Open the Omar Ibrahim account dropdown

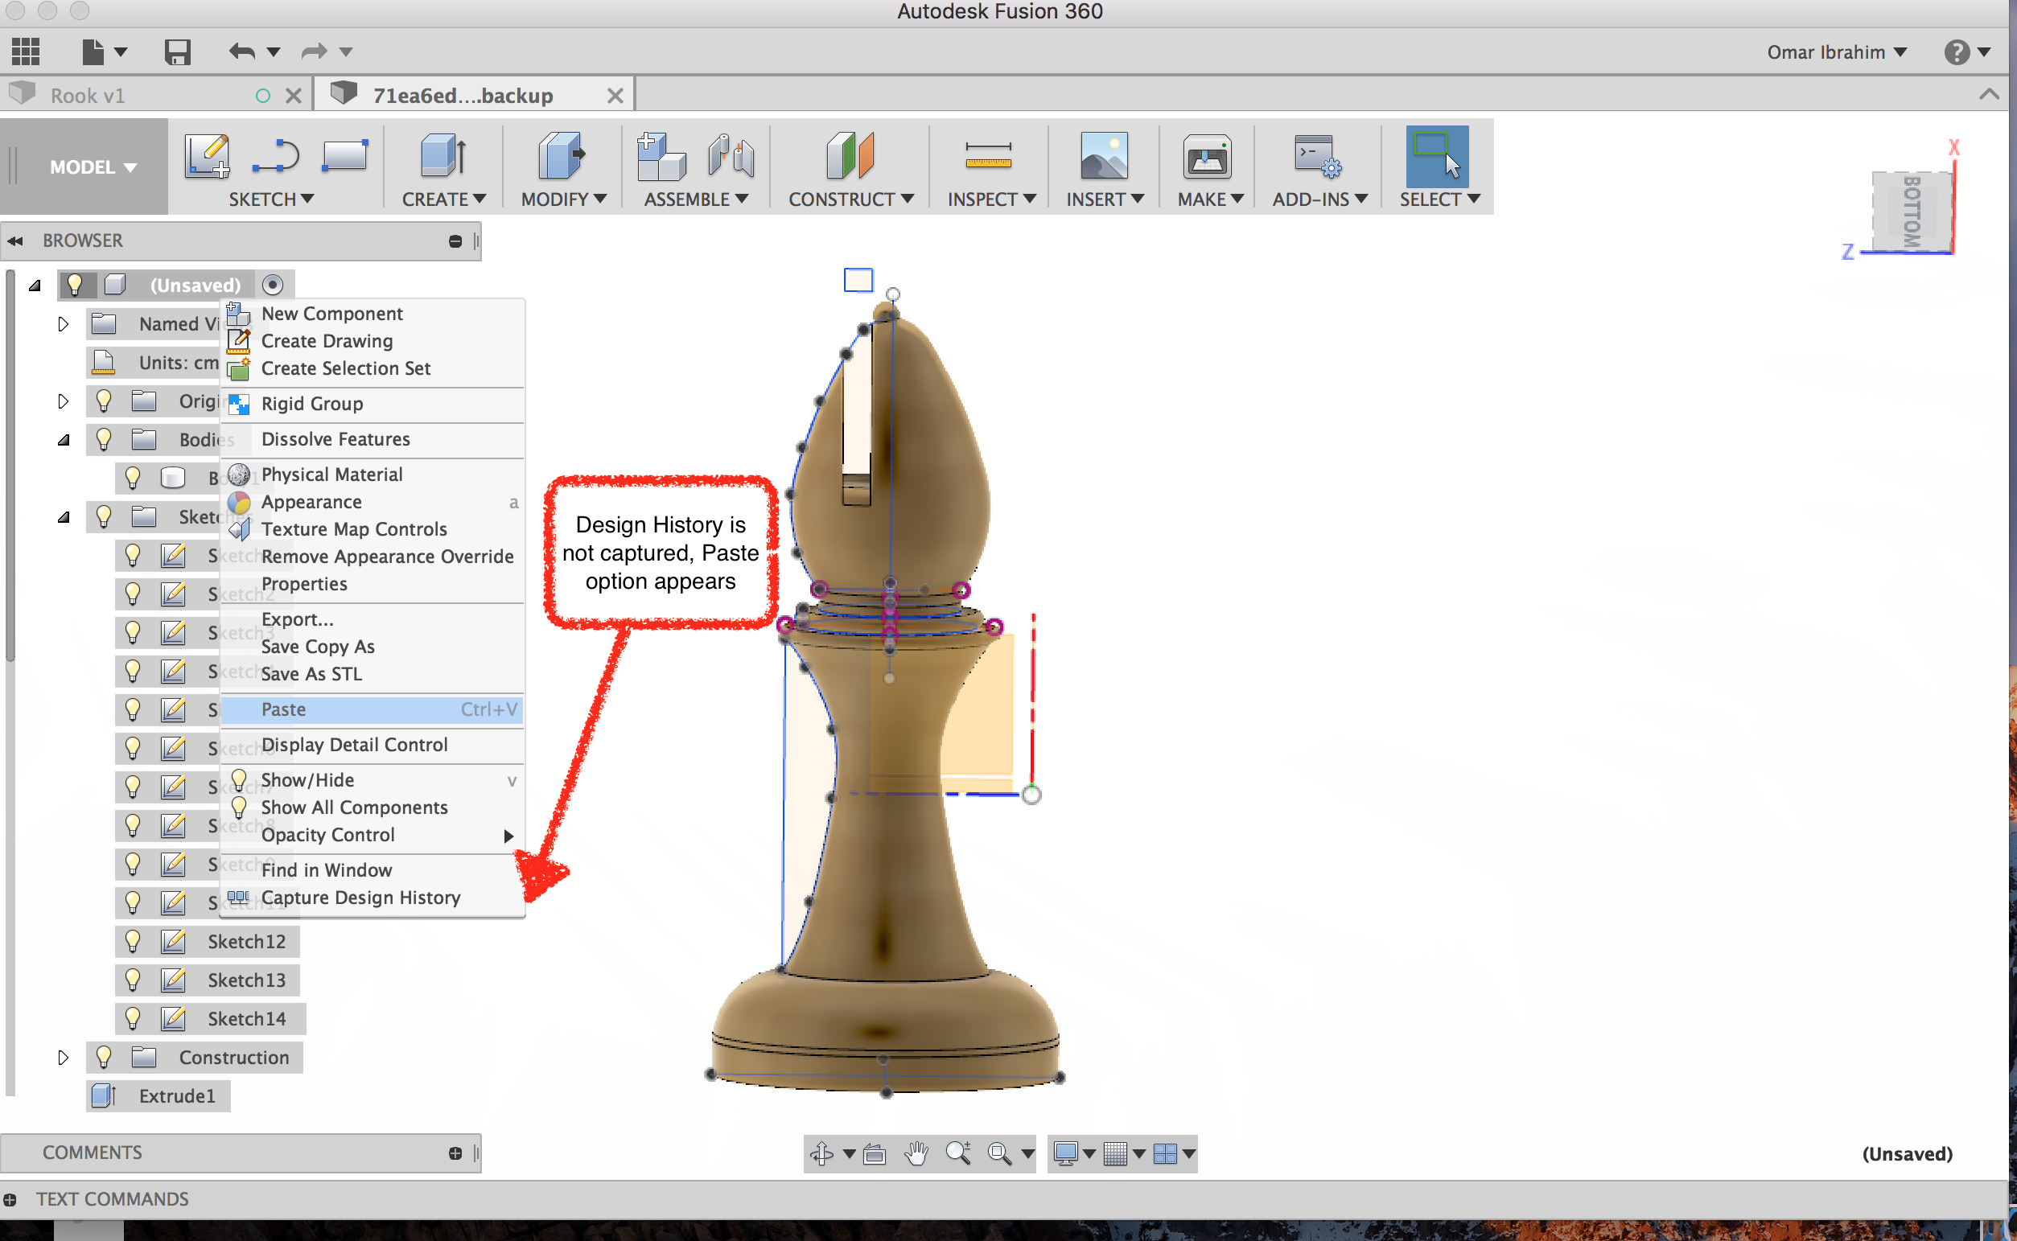click(x=1836, y=52)
